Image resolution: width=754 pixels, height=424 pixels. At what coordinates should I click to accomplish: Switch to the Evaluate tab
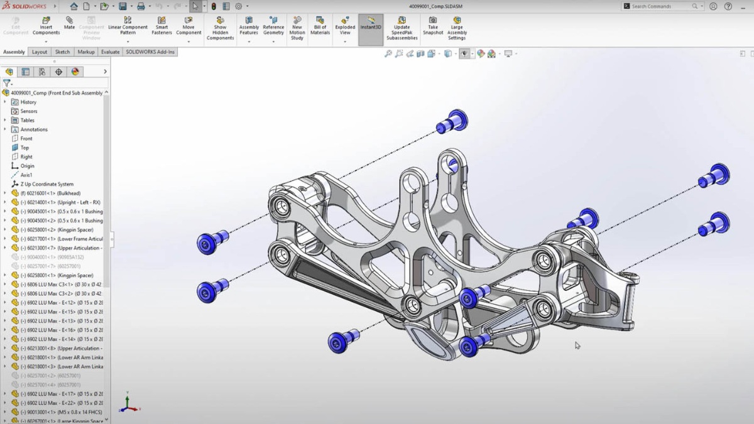pos(110,52)
